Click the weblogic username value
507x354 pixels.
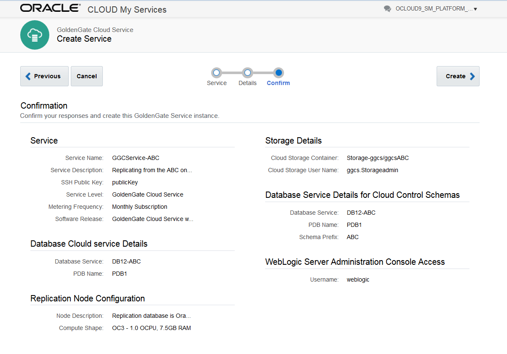[358, 279]
